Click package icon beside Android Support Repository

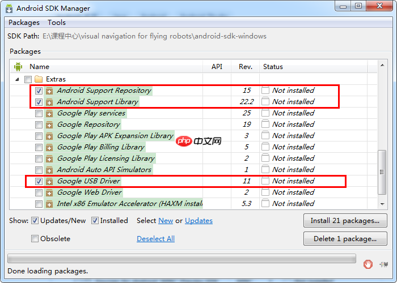coord(49,91)
